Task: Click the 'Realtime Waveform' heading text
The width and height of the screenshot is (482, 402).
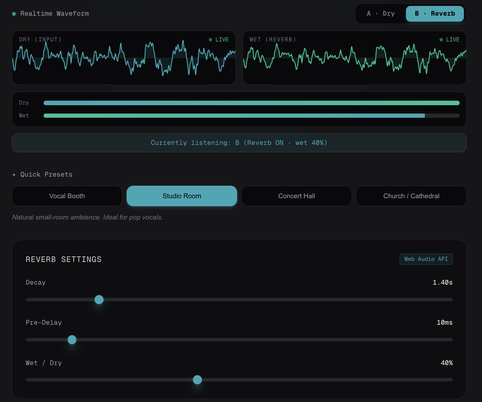Action: pyautogui.click(x=55, y=14)
